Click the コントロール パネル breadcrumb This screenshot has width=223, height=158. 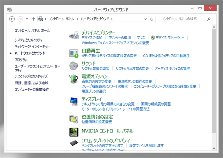coord(61,19)
